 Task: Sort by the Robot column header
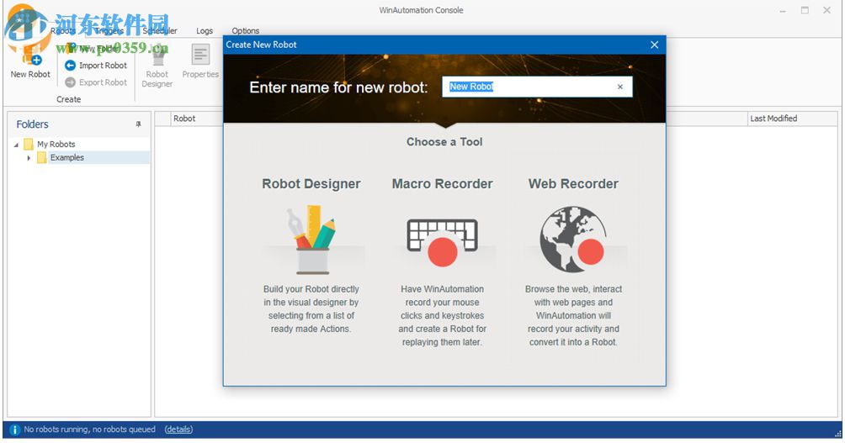(184, 119)
